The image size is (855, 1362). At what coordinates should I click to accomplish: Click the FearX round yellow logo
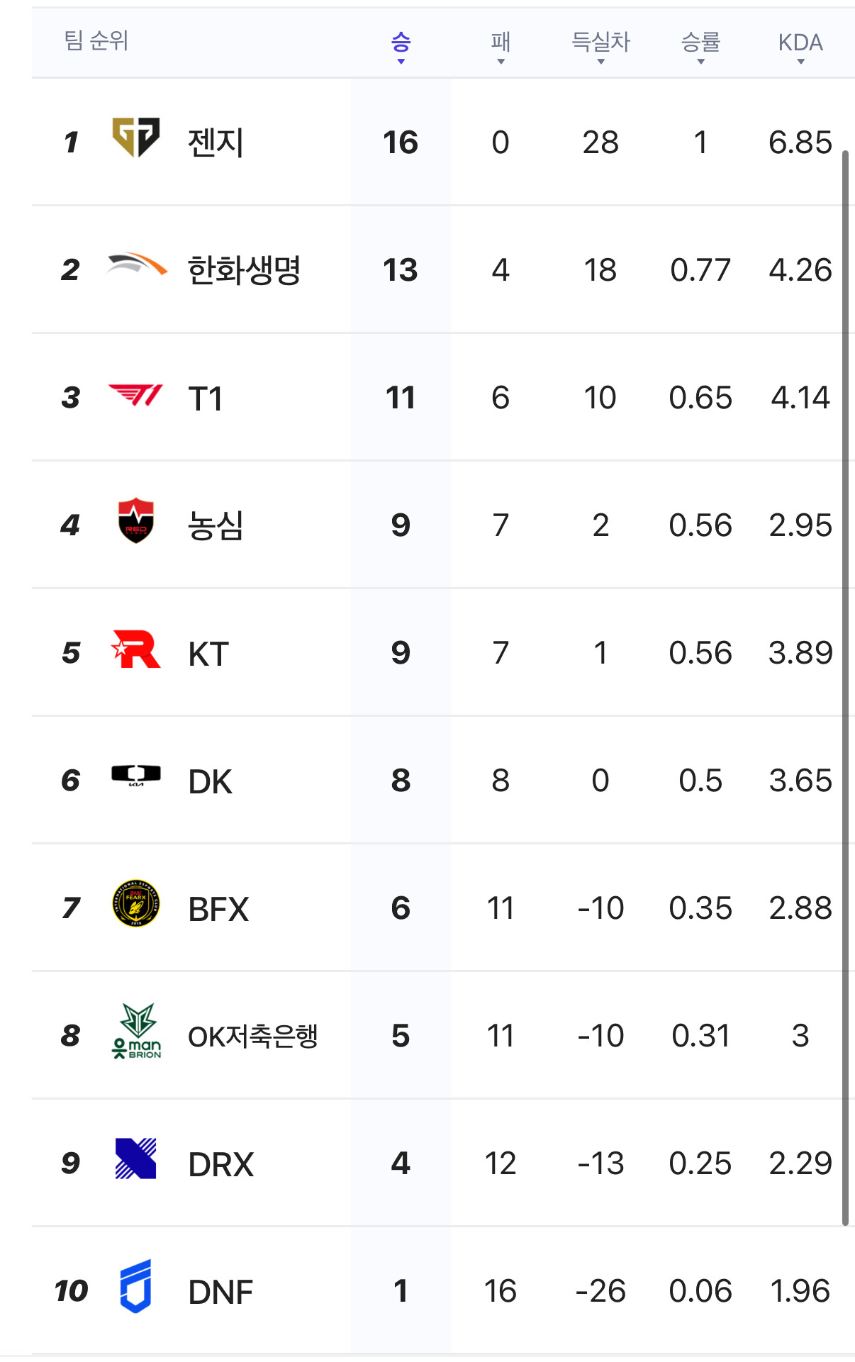point(136,903)
